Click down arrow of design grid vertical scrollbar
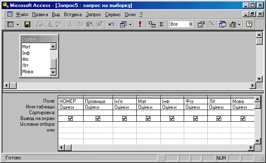This screenshot has width=266, height=163. tap(258, 141)
